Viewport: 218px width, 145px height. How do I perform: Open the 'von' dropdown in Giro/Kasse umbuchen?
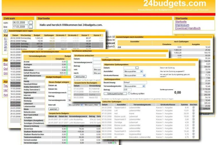97,70
